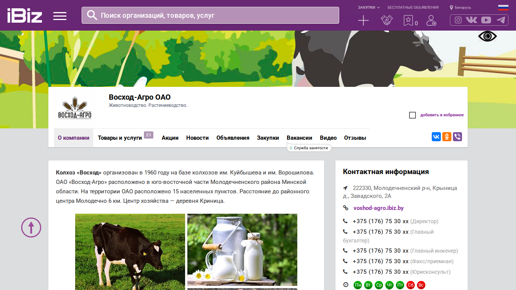The width and height of the screenshot is (516, 290).
Task: Expand the ЗАКУПКИ dropdown
Action: [x=369, y=8]
